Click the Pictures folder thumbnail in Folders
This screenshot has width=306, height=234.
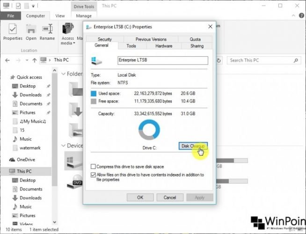(76, 131)
